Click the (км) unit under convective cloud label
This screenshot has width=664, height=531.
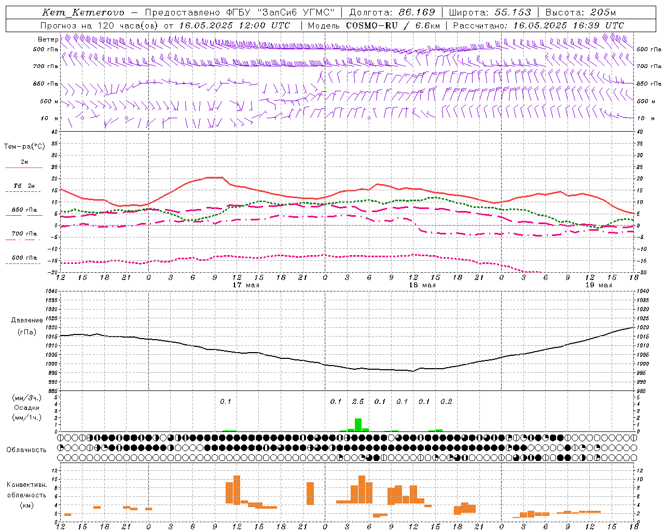(x=26, y=505)
